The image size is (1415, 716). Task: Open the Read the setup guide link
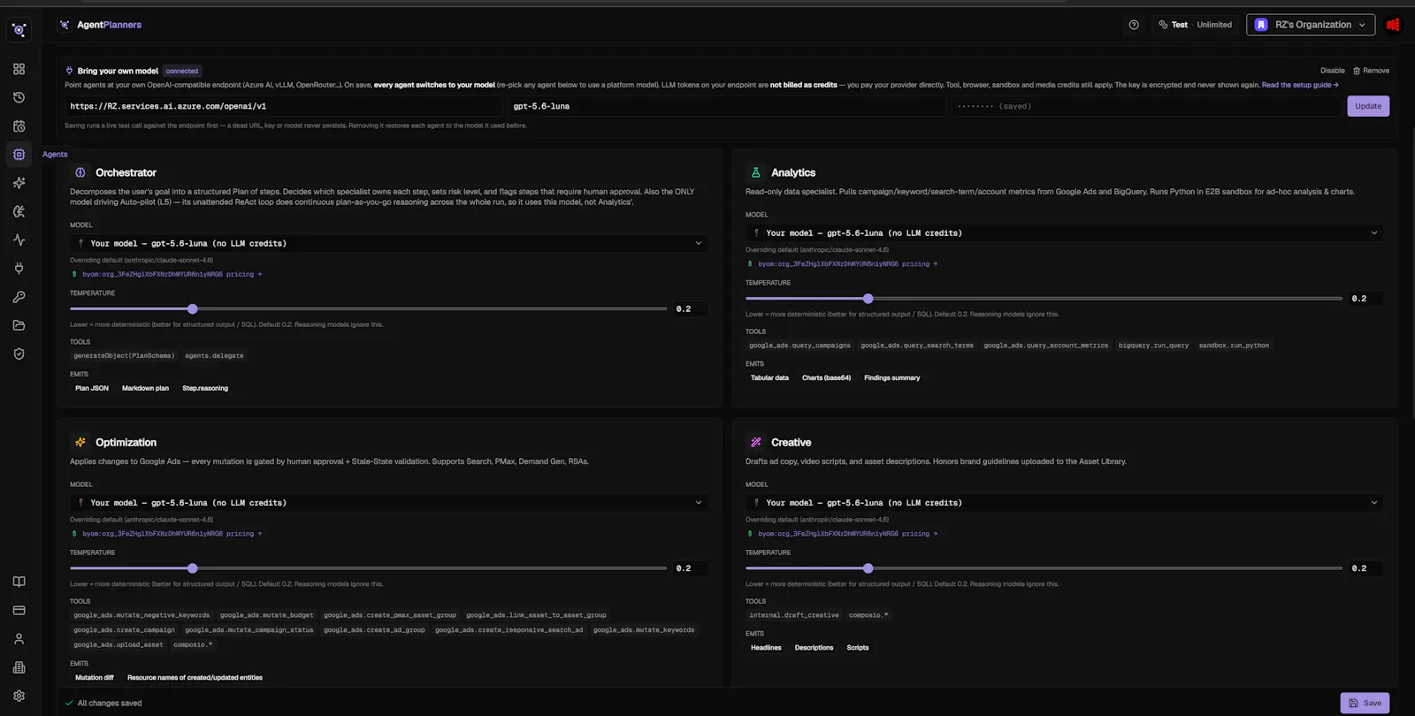coord(1300,85)
